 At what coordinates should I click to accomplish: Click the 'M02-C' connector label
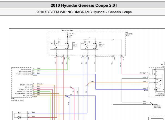(35, 75)
